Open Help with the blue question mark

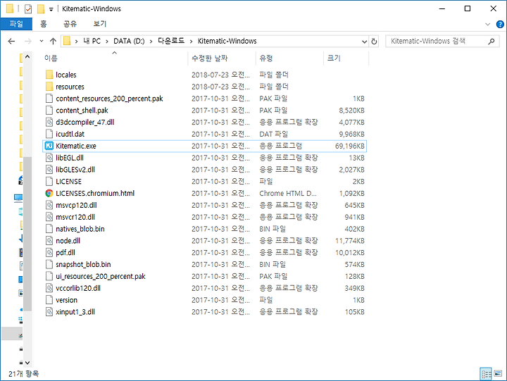pyautogui.click(x=500, y=24)
